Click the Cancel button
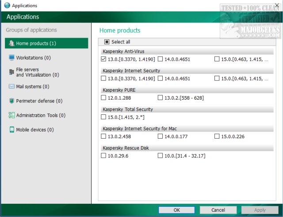This screenshot has width=283, height=217. 218,210
